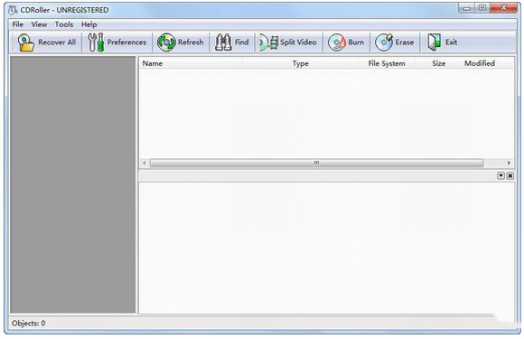524x339 pixels.
Task: Select the Find binoculars icon
Action: click(223, 42)
